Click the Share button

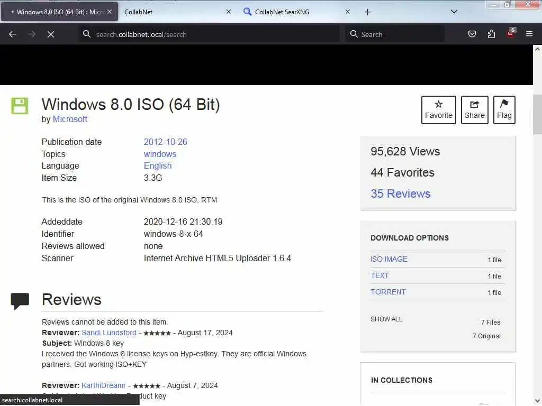[x=474, y=110]
